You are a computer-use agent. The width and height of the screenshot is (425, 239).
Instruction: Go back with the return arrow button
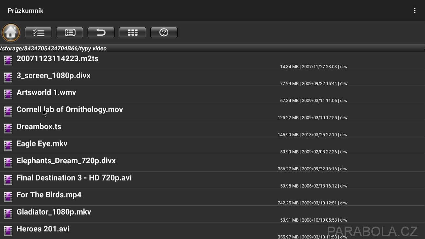tap(101, 32)
